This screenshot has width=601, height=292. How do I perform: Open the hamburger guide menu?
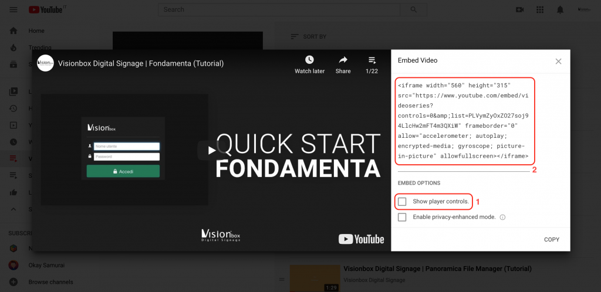click(x=13, y=9)
